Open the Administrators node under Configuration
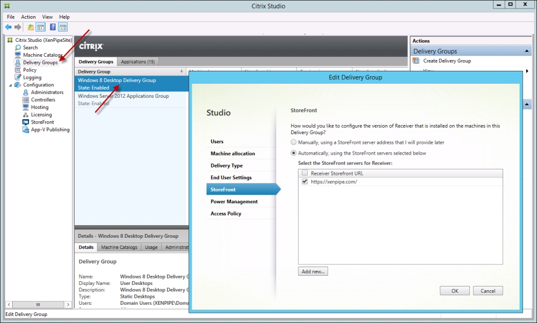 pyautogui.click(x=47, y=92)
